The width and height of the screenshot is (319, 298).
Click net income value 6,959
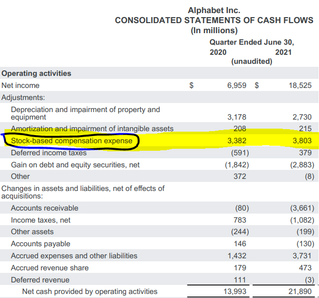coord(237,85)
